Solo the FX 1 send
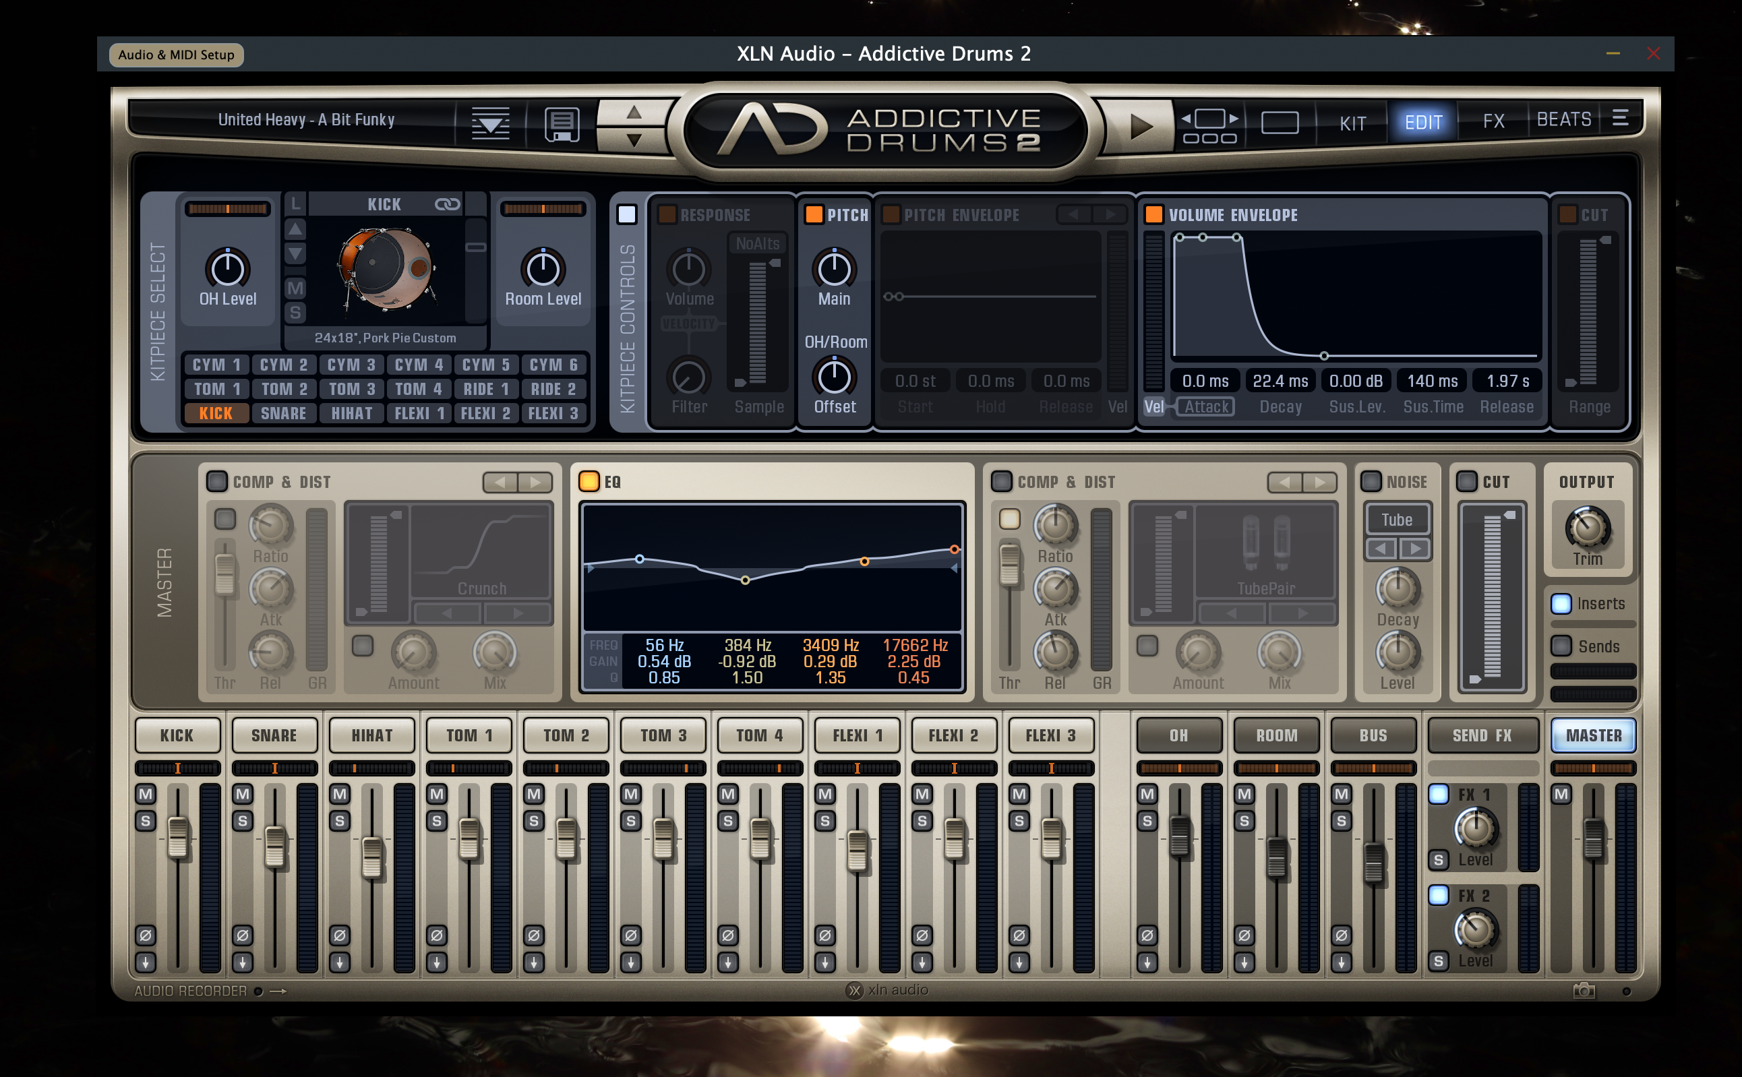This screenshot has width=1742, height=1077. pyautogui.click(x=1438, y=860)
